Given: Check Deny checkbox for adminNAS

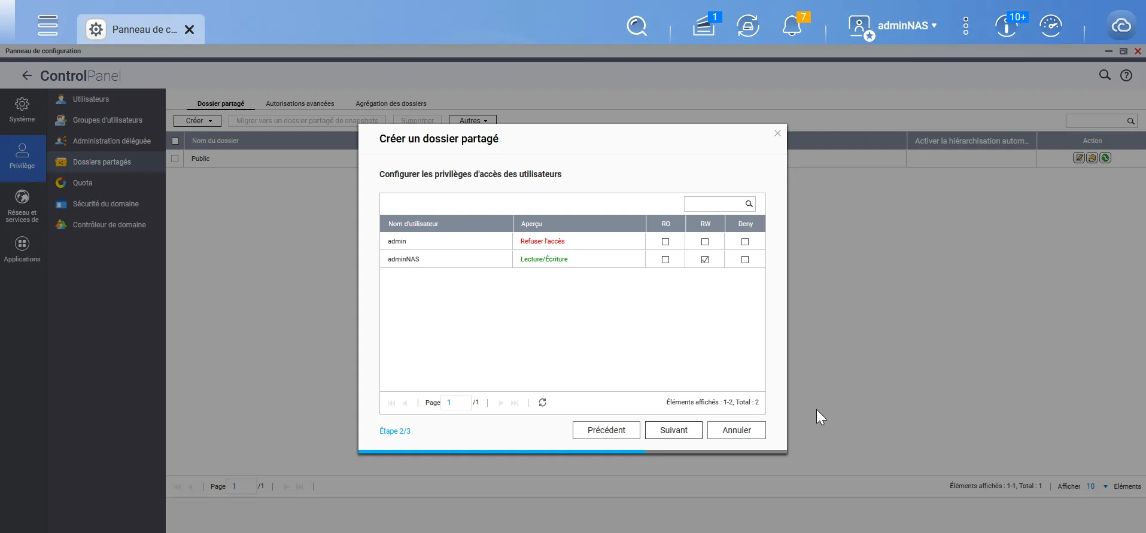Looking at the screenshot, I should click(x=745, y=260).
